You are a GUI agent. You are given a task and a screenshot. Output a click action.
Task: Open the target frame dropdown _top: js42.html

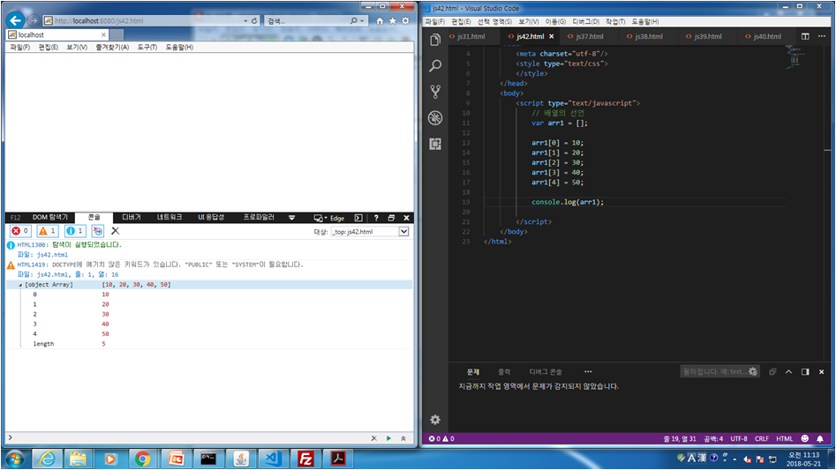[370, 232]
